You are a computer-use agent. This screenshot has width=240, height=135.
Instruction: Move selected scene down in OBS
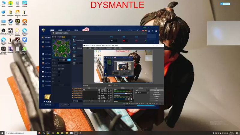(92, 101)
